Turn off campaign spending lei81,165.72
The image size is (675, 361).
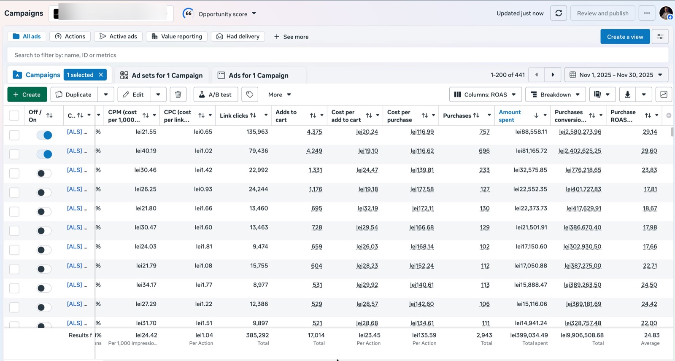pyautogui.click(x=44, y=154)
